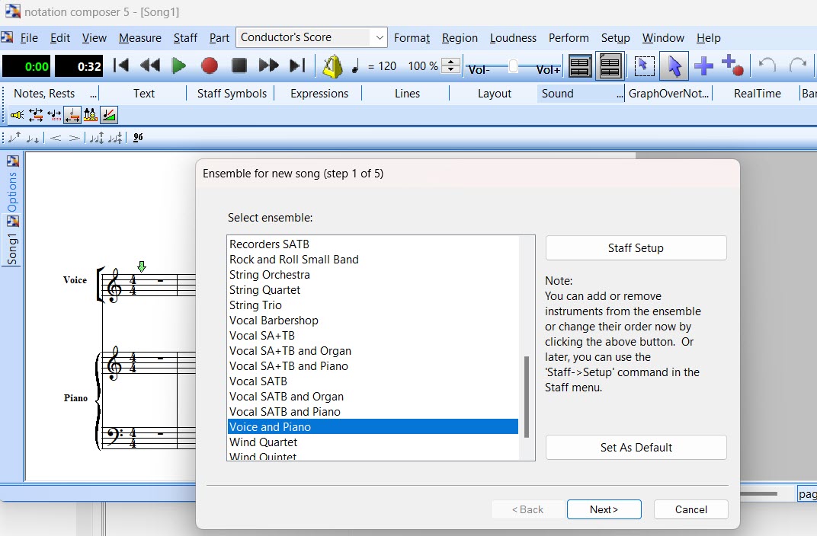The height and width of the screenshot is (536, 817).
Task: Jump to the beginning of the song
Action: 120,66
